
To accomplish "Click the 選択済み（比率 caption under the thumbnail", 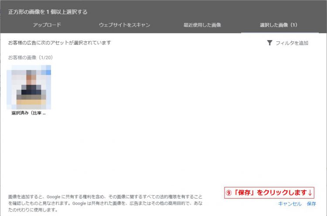I will pyautogui.click(x=29, y=113).
